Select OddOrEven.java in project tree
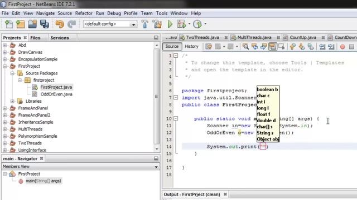This screenshot has height=200, width=357. point(56,94)
